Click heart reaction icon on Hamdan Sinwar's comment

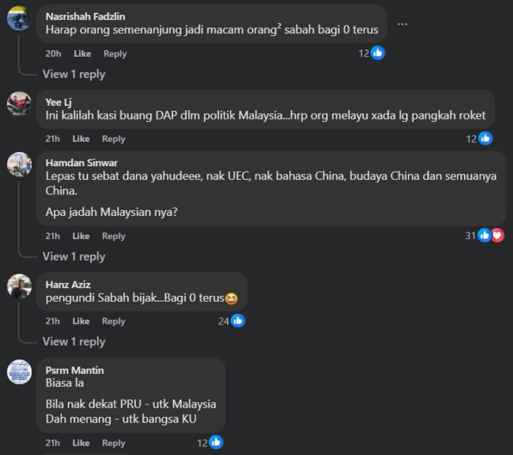point(498,235)
